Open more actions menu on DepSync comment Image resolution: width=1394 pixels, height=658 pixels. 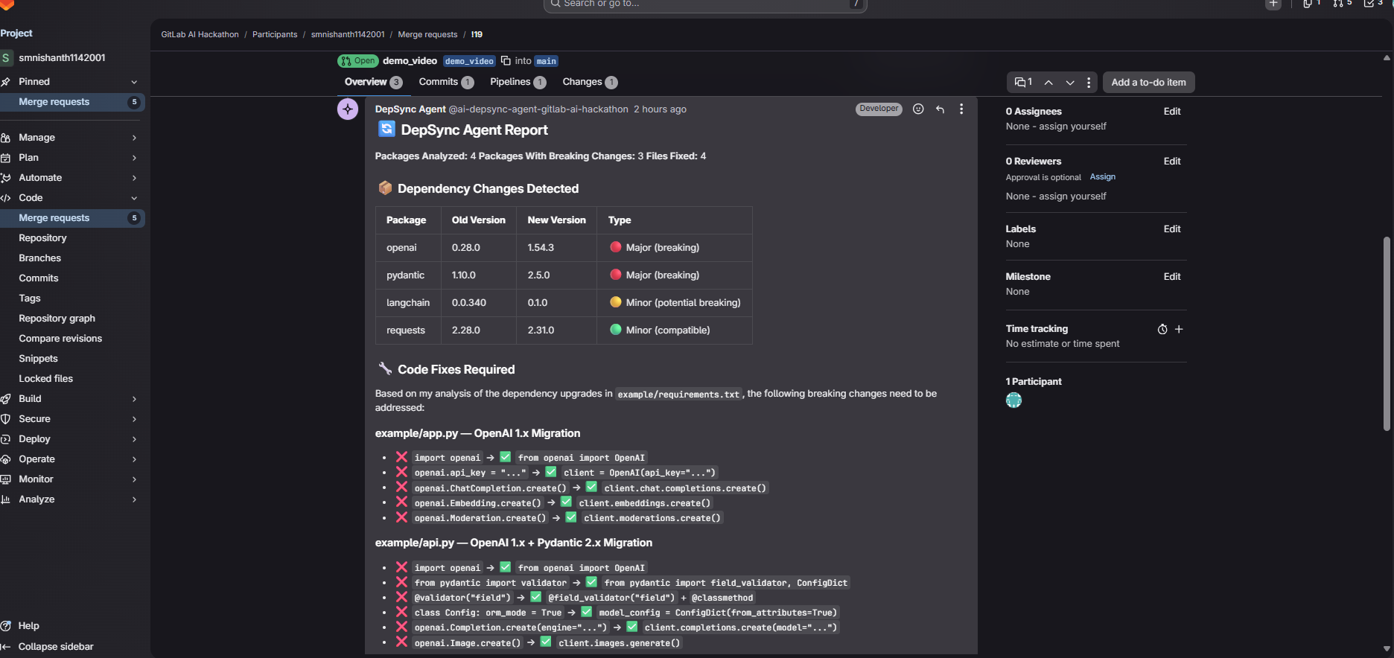(x=961, y=109)
